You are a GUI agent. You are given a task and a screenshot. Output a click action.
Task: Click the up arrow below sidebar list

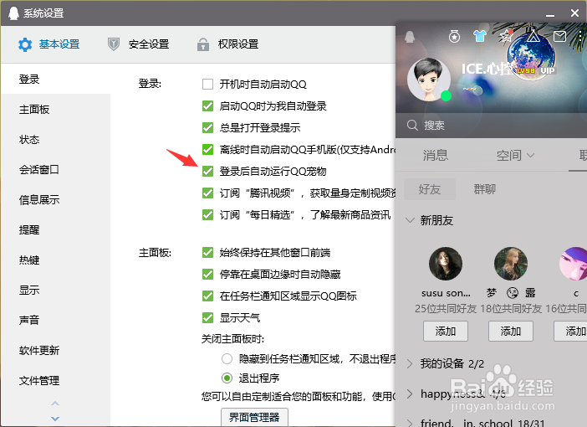(55, 404)
